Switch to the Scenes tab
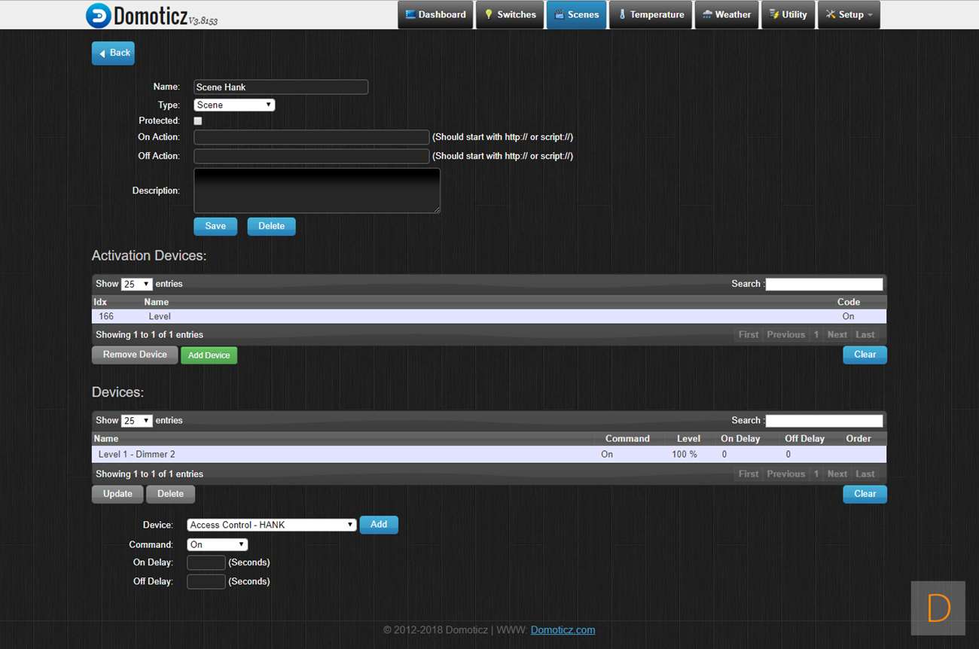 point(576,15)
